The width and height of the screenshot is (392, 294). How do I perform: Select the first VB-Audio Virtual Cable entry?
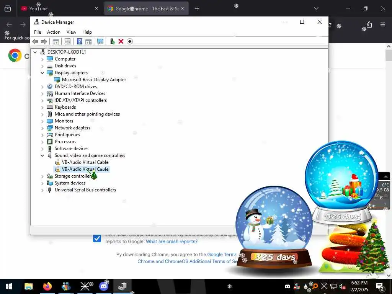85,162
